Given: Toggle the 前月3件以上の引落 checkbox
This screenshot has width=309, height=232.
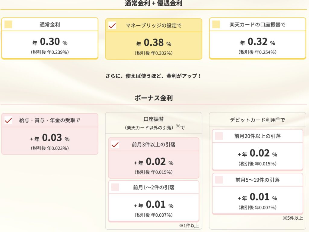Looking at the screenshot, I should click(x=115, y=145).
